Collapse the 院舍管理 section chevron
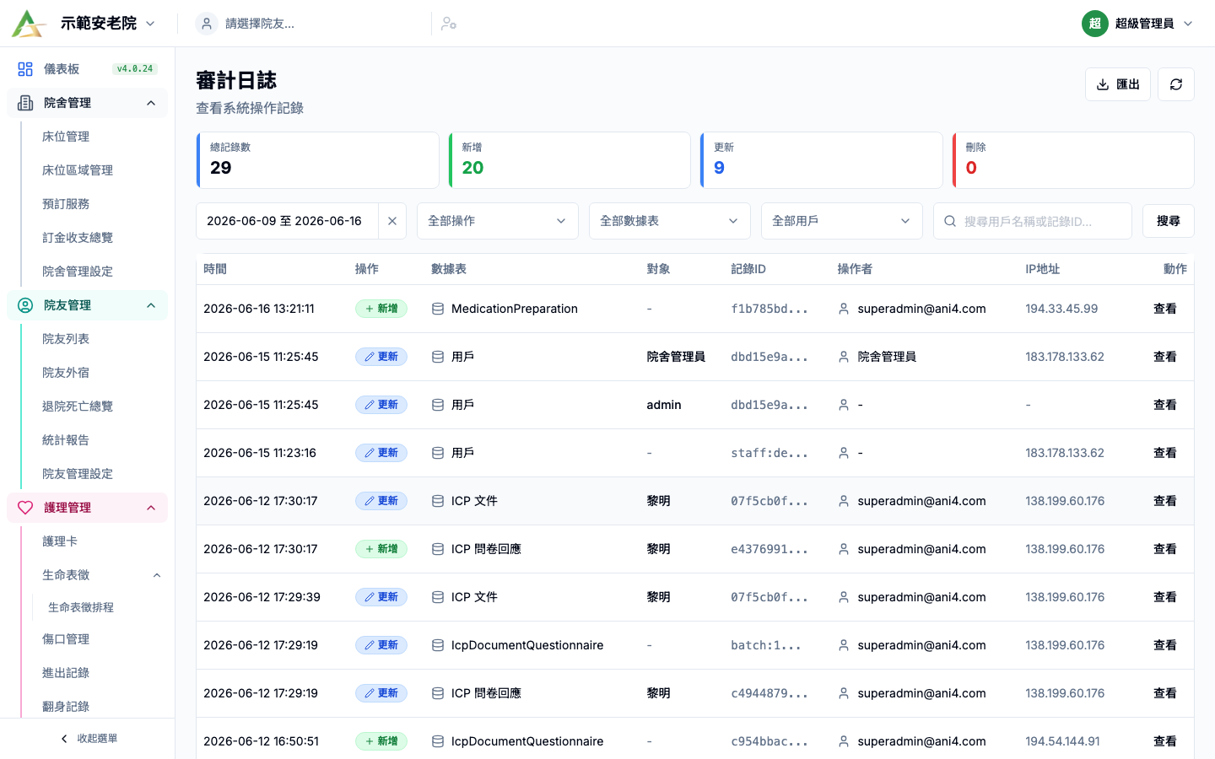This screenshot has width=1215, height=759. tap(151, 103)
